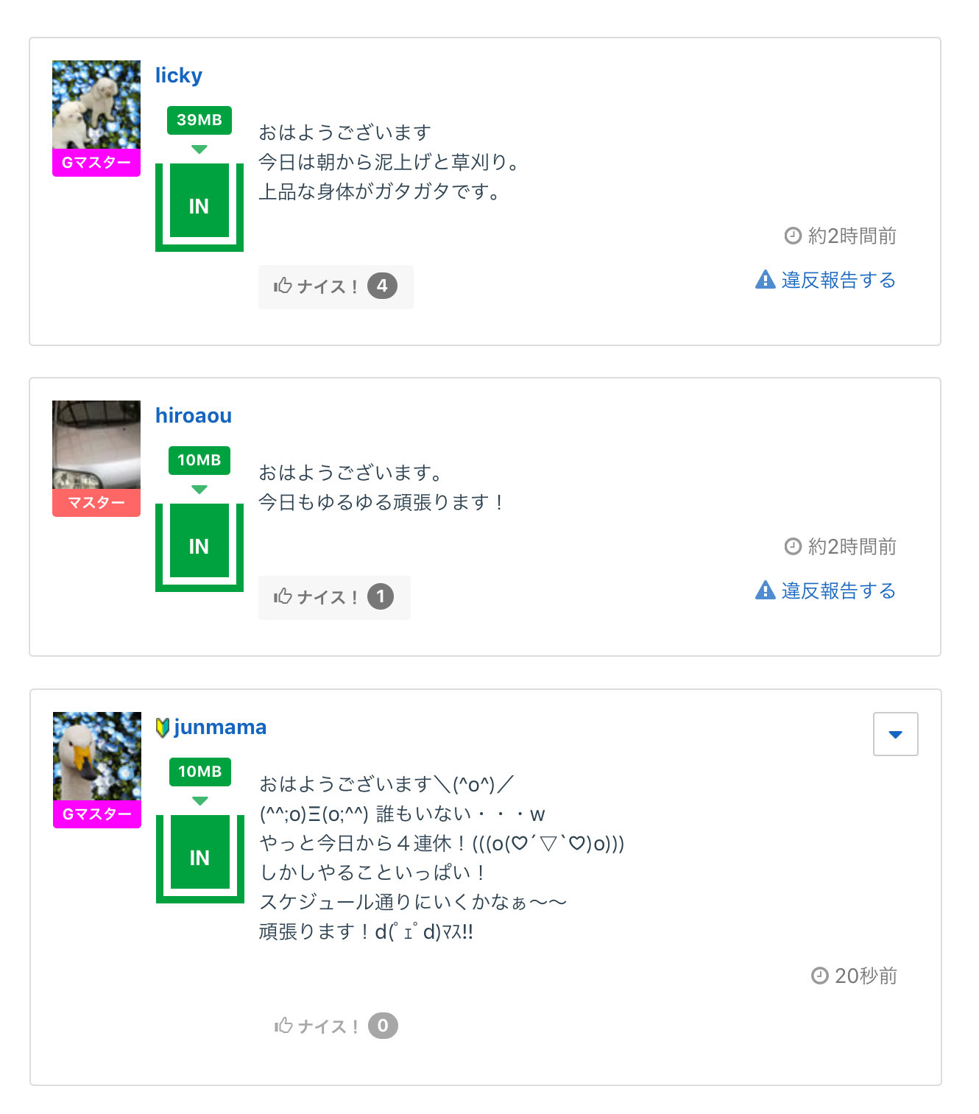The width and height of the screenshot is (979, 1114).
Task: Click the 39MB badge on licky's post
Action: [199, 120]
